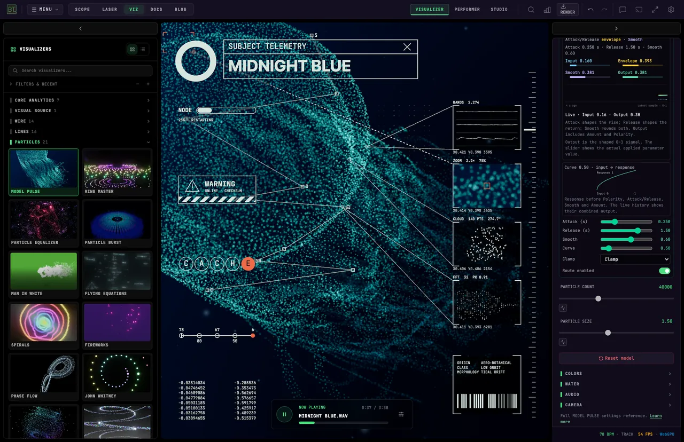Click the minus icon beside Filters & Recent

coord(137,84)
